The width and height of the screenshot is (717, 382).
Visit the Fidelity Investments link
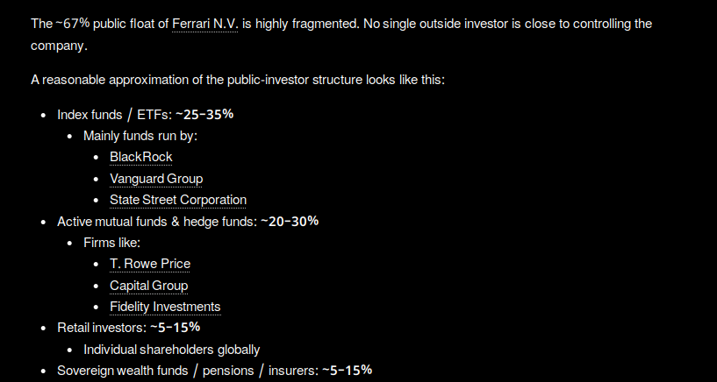(x=165, y=307)
